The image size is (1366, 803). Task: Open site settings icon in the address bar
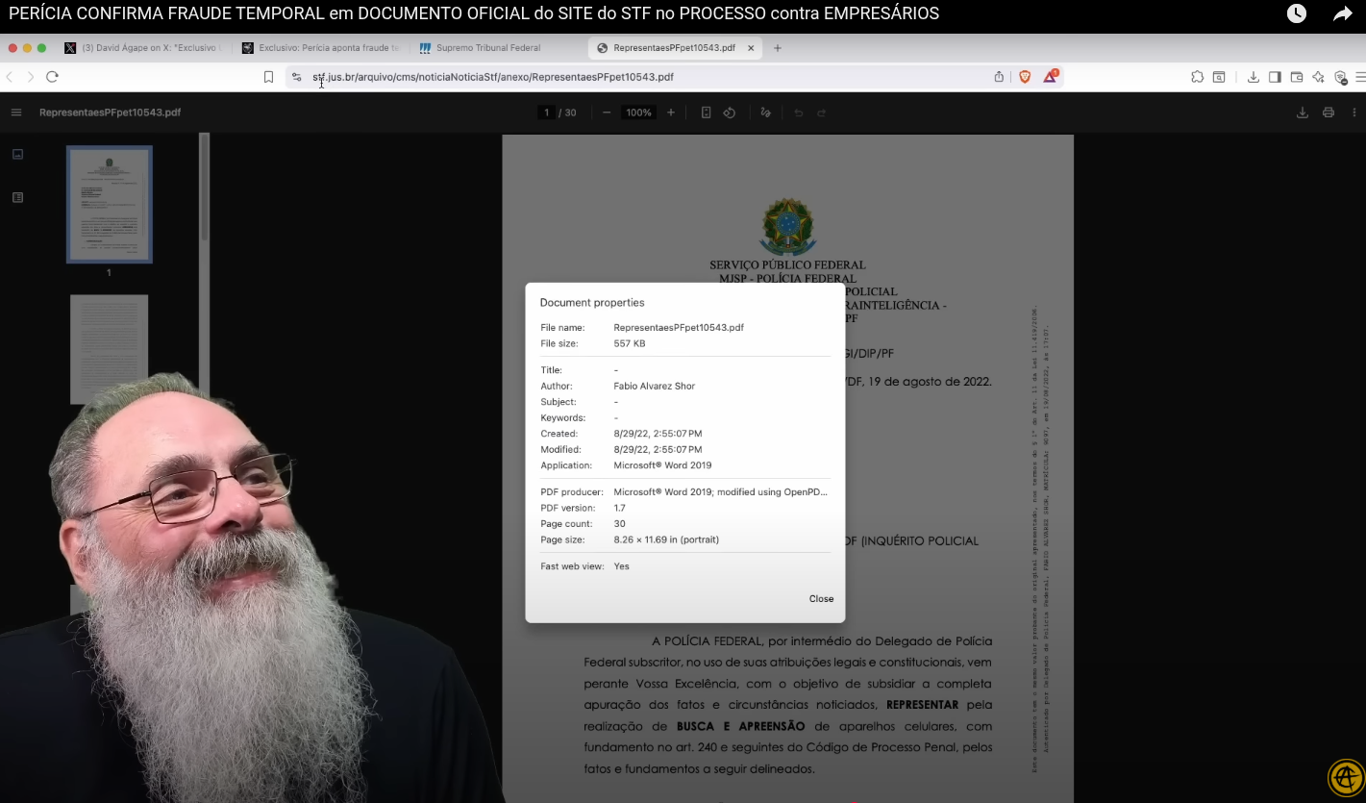pyautogui.click(x=297, y=77)
